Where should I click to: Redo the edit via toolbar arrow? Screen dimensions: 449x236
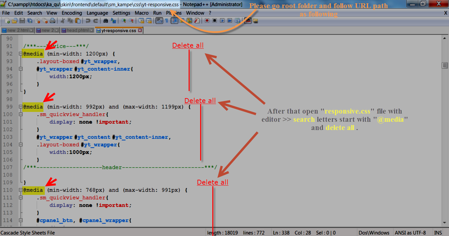[95, 21]
